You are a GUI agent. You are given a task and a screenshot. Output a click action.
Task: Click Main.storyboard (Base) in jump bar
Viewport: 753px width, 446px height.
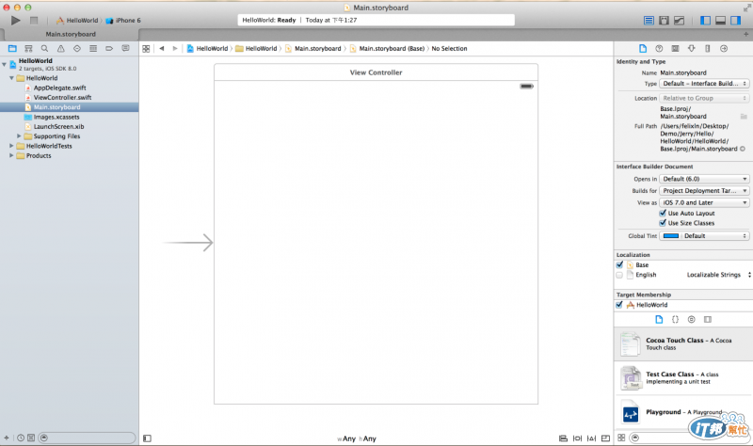[x=387, y=49]
